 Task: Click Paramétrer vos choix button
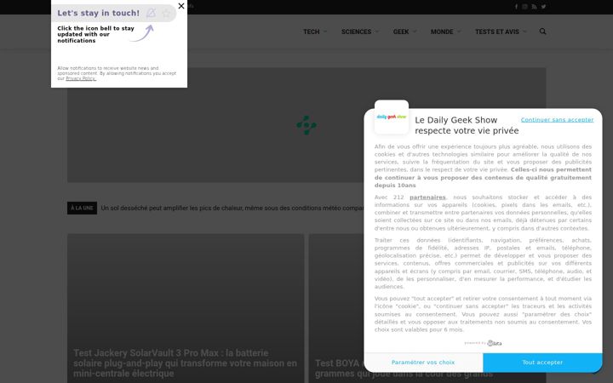pyautogui.click(x=423, y=363)
